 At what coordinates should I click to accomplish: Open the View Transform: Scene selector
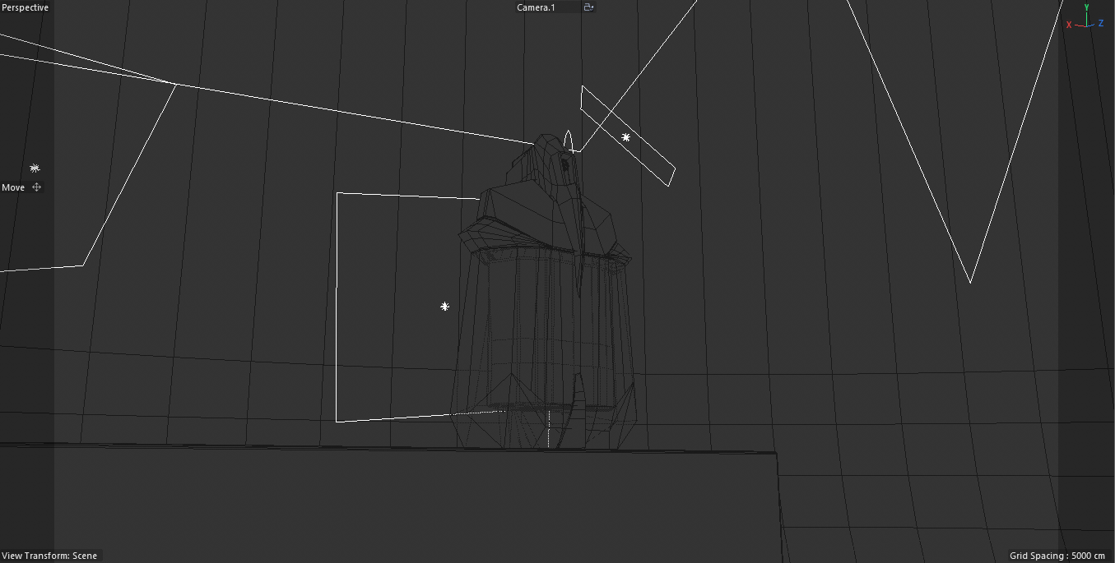tap(49, 556)
